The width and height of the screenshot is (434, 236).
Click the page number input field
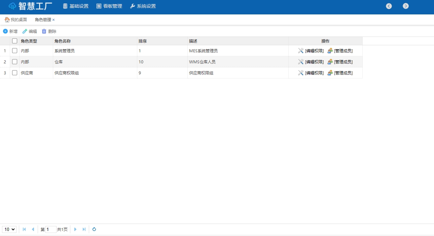click(51, 229)
